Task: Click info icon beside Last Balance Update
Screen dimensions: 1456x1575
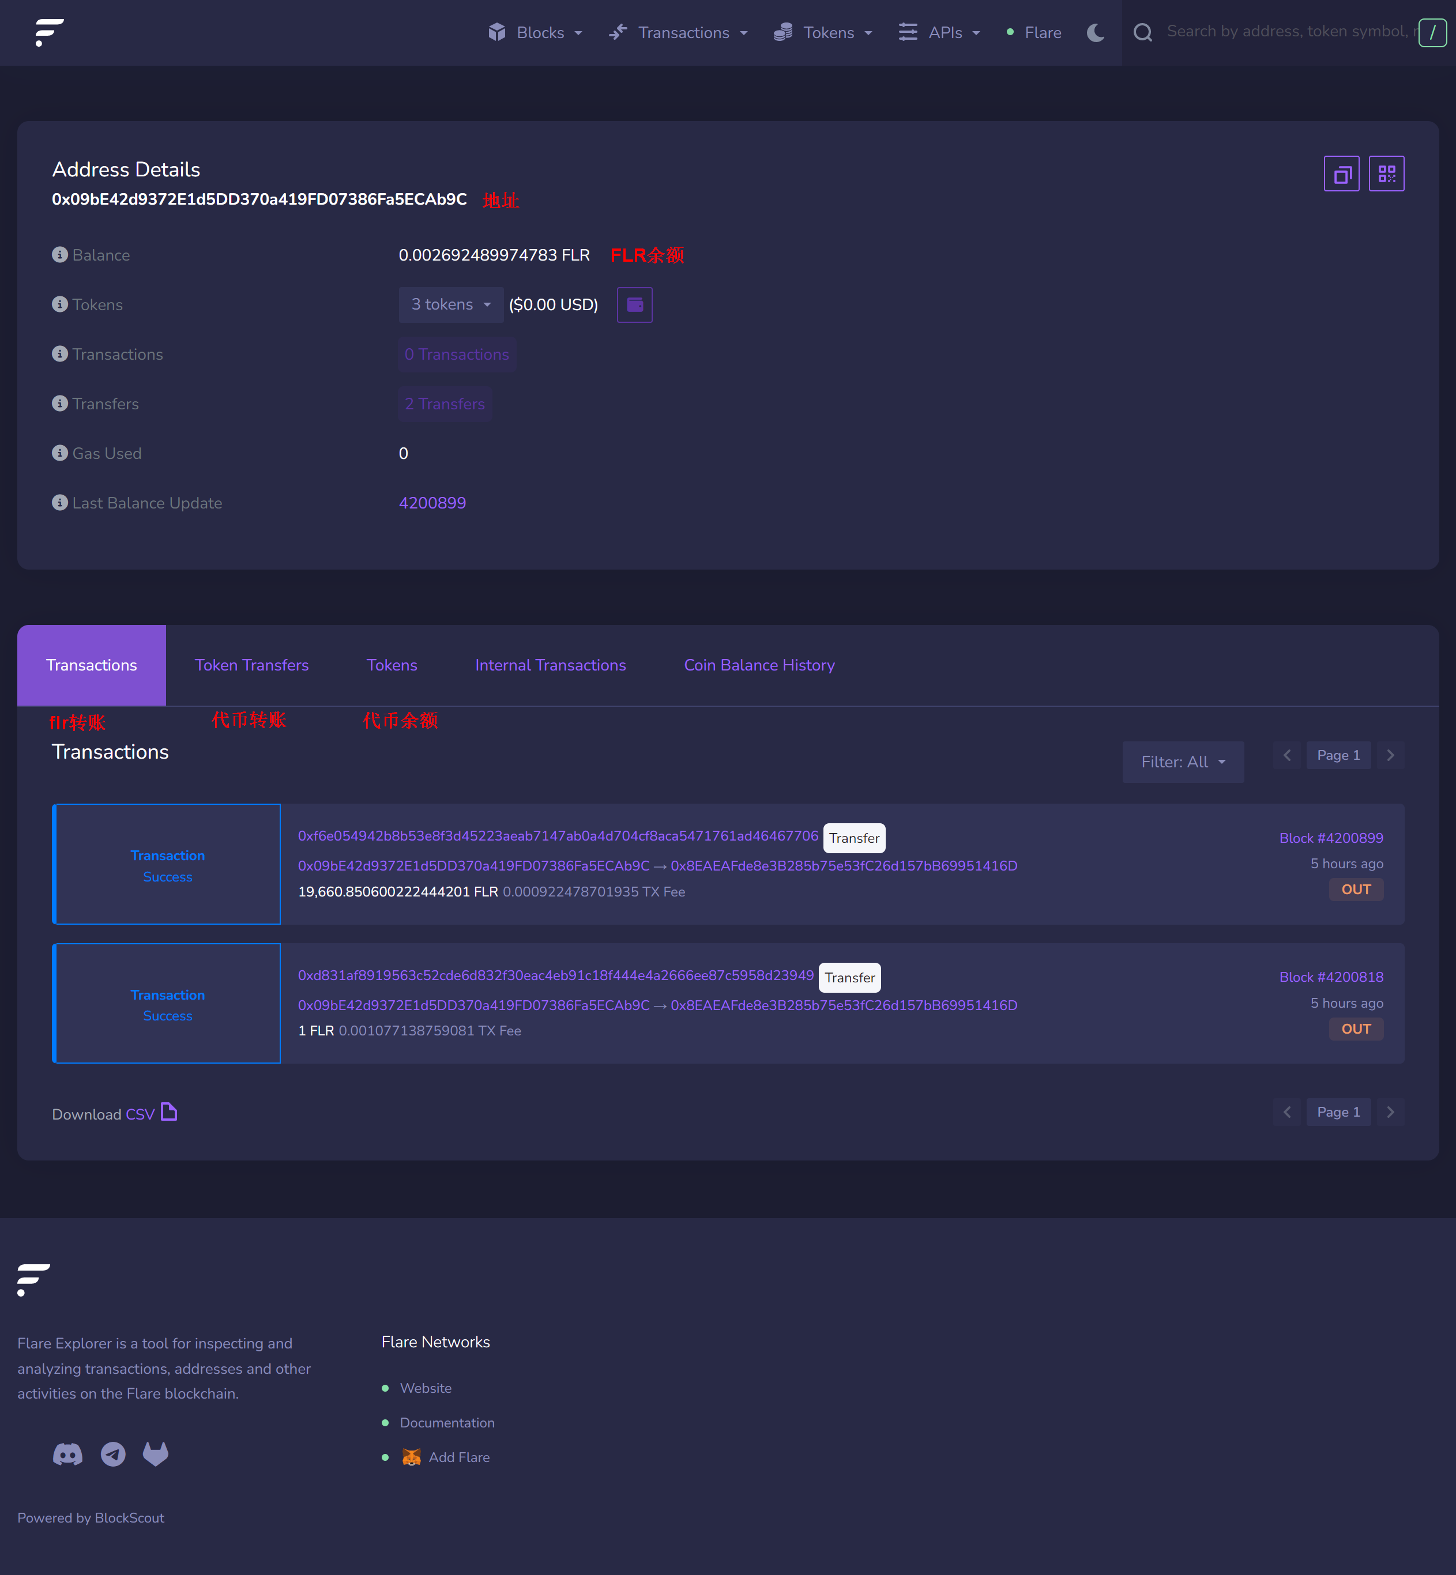Action: [60, 503]
